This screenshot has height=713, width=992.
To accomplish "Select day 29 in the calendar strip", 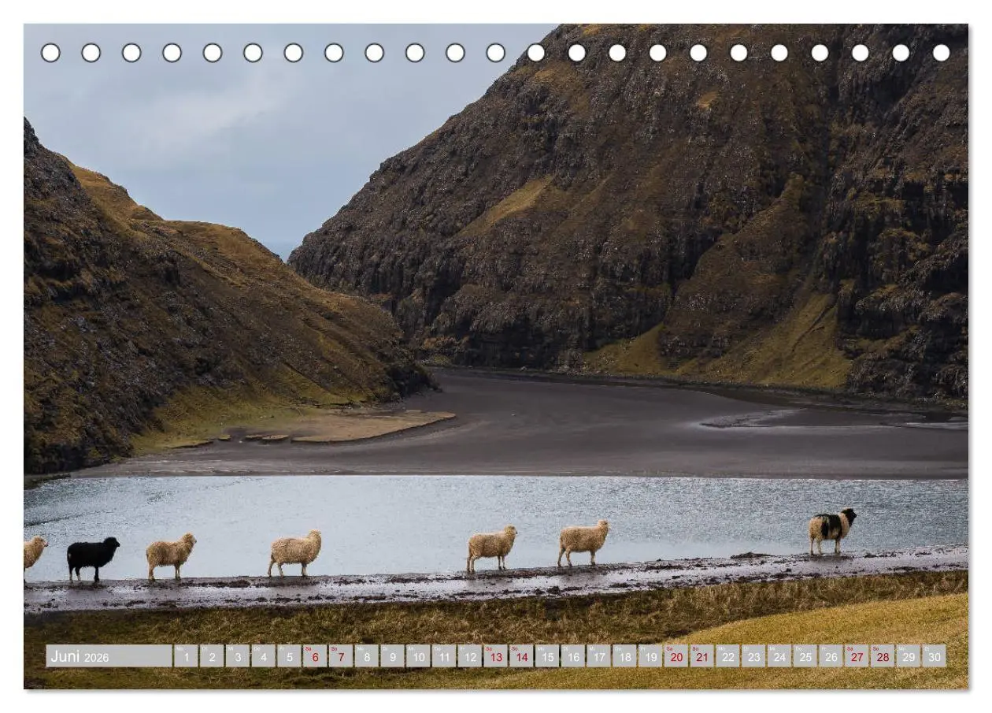I will (x=909, y=656).
